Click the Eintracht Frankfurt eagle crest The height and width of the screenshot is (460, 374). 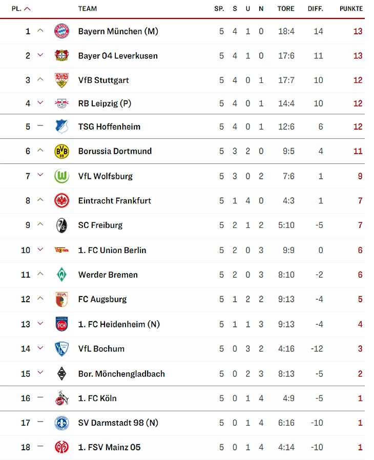[x=61, y=201]
